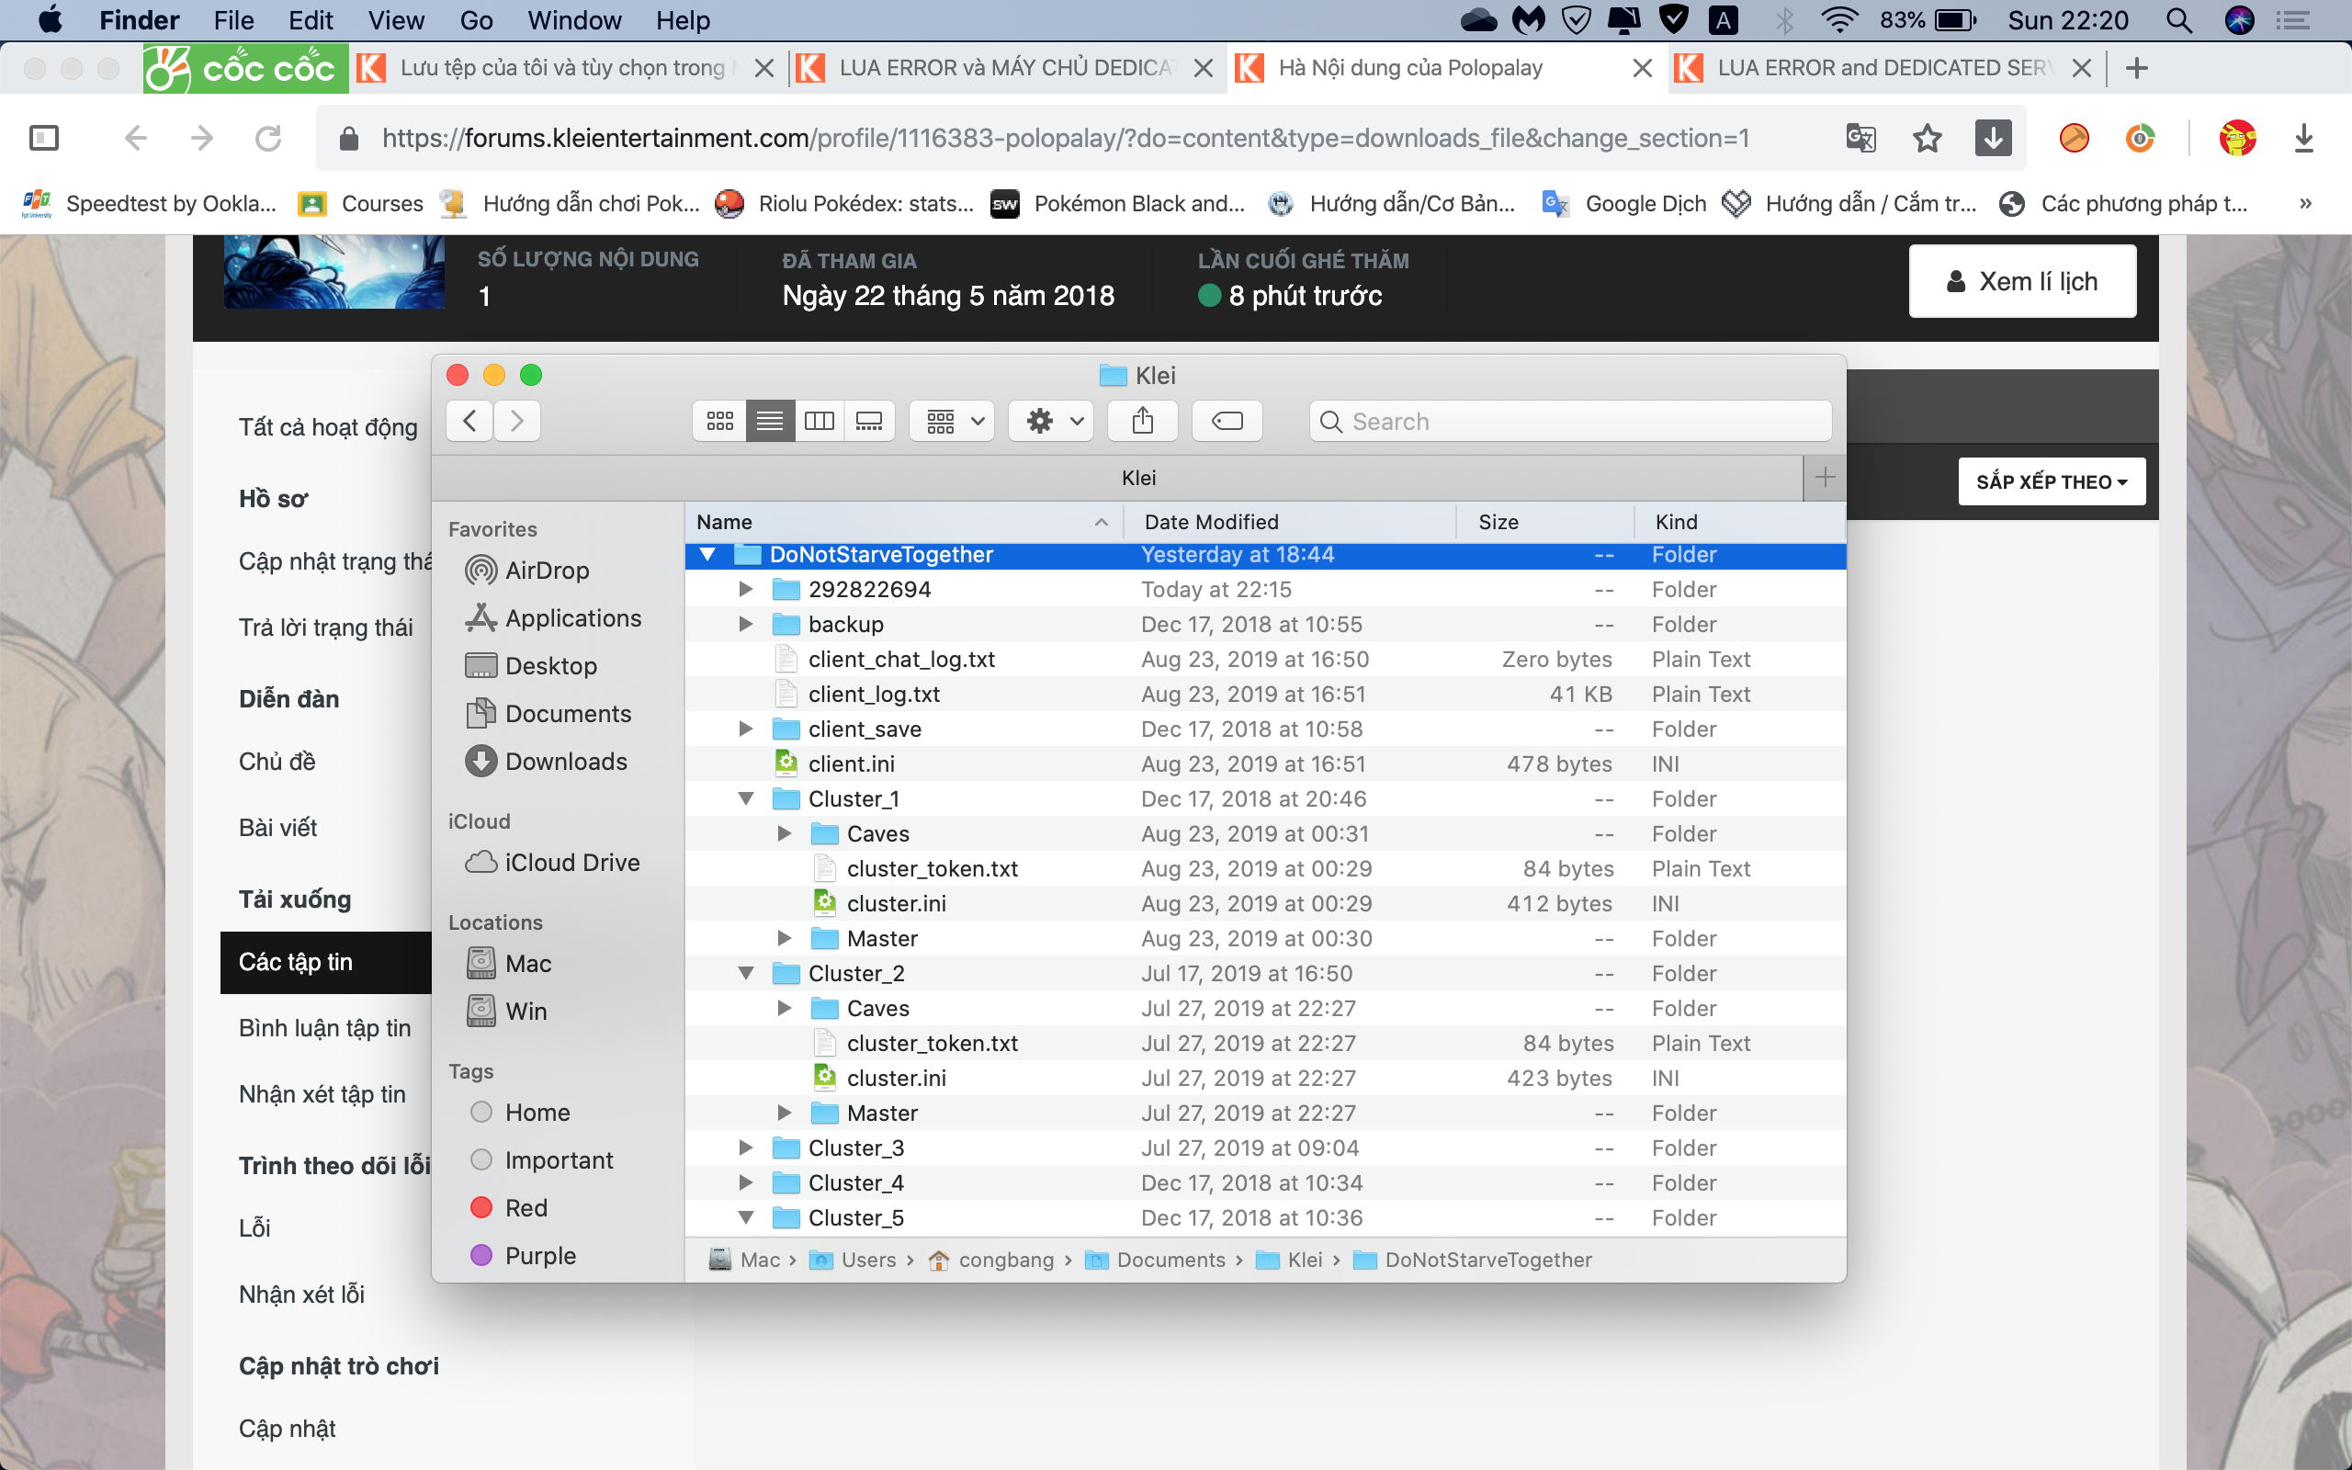Viewport: 2352px width, 1470px height.
Task: Click the Xem lí lịch button
Action: pyautogui.click(x=2021, y=282)
